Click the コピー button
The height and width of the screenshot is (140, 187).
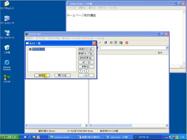click(x=86, y=62)
